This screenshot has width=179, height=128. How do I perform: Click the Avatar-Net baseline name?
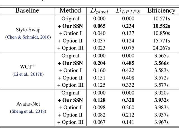point(28,104)
